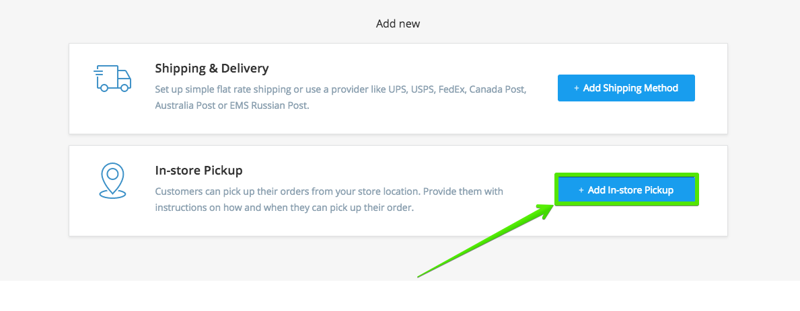Click the plus icon before Add In-store Pickup
Viewport: 800px width, 311px height.
point(581,190)
